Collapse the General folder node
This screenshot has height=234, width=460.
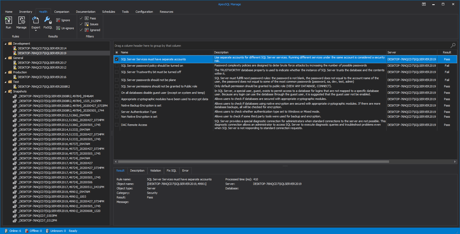6,58
